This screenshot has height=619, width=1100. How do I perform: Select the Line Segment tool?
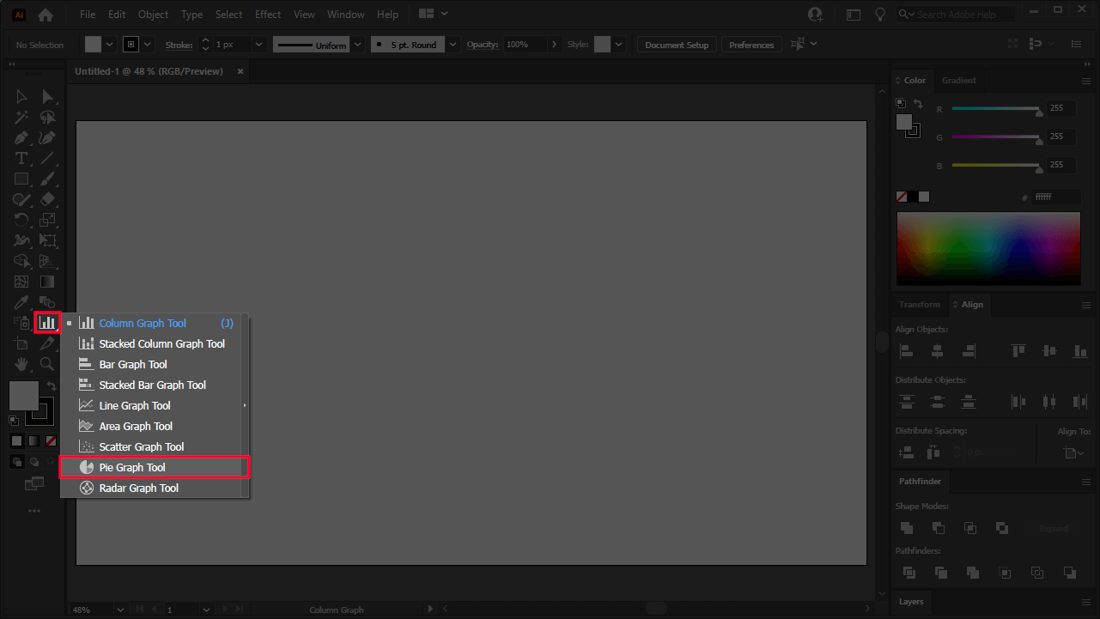click(x=48, y=159)
